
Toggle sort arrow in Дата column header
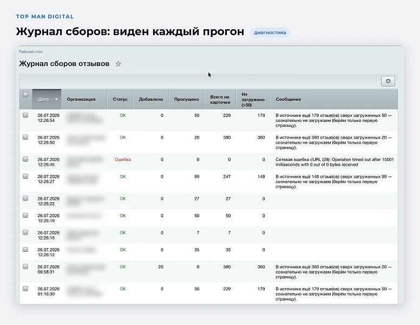[56, 99]
